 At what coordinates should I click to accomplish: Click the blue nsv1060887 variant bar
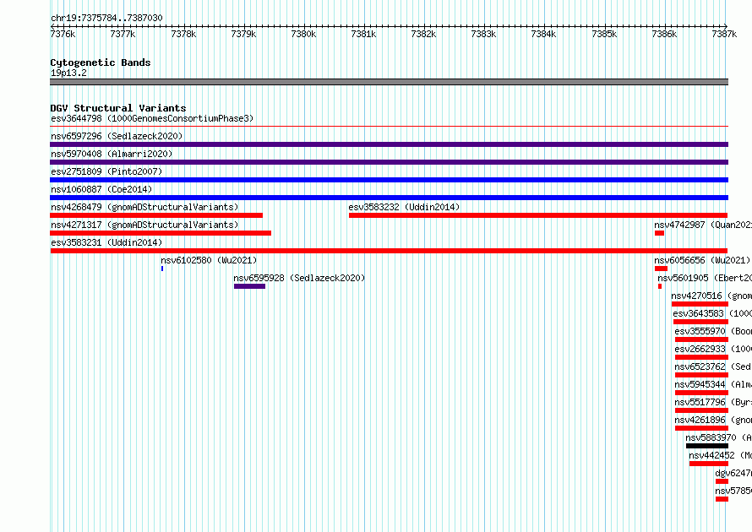tap(389, 198)
